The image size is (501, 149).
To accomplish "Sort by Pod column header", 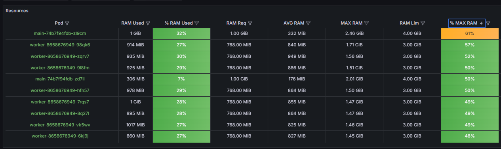I will [59, 23].
